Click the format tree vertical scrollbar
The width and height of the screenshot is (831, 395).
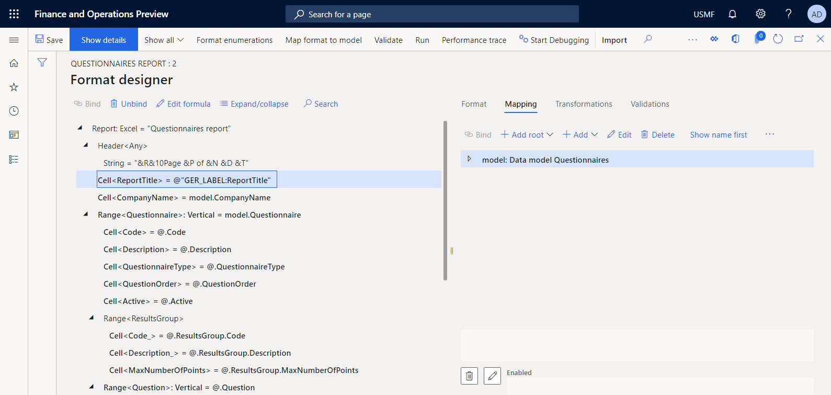[446, 201]
